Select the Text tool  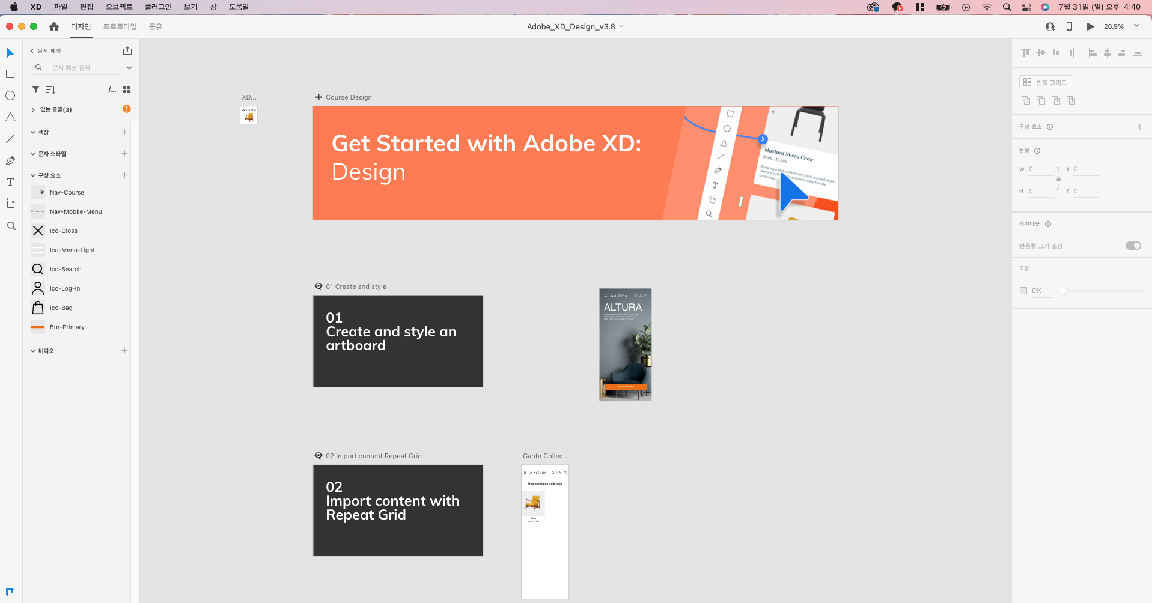tap(10, 182)
